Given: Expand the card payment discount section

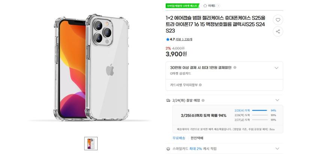Looking at the screenshot, I should tap(277, 68).
